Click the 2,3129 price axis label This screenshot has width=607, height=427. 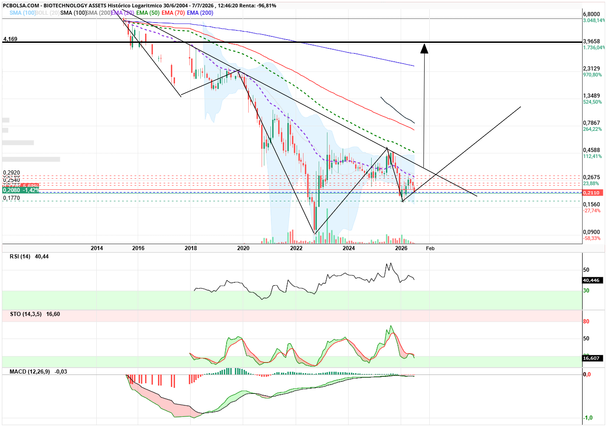pos(592,69)
